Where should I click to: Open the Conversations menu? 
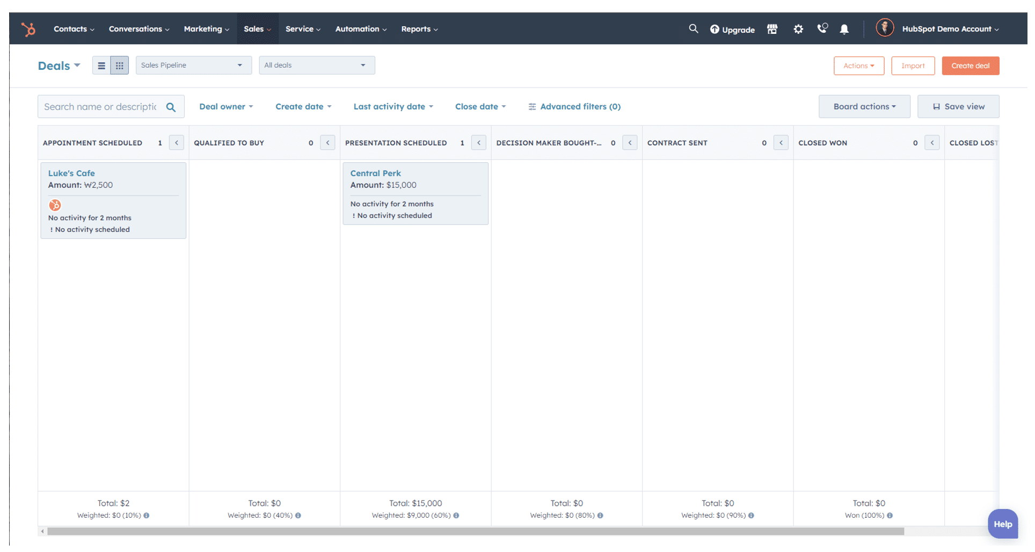coord(139,29)
